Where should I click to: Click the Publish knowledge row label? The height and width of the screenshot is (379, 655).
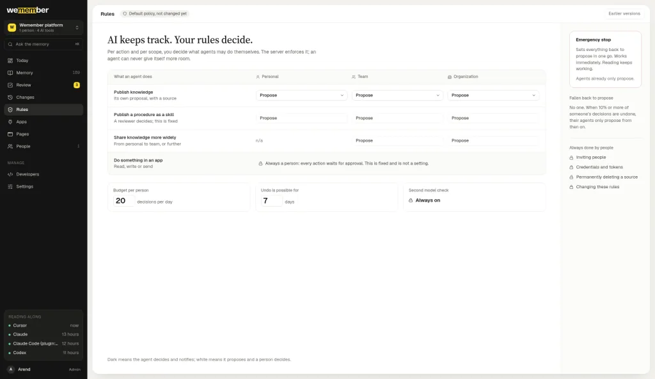[133, 92]
